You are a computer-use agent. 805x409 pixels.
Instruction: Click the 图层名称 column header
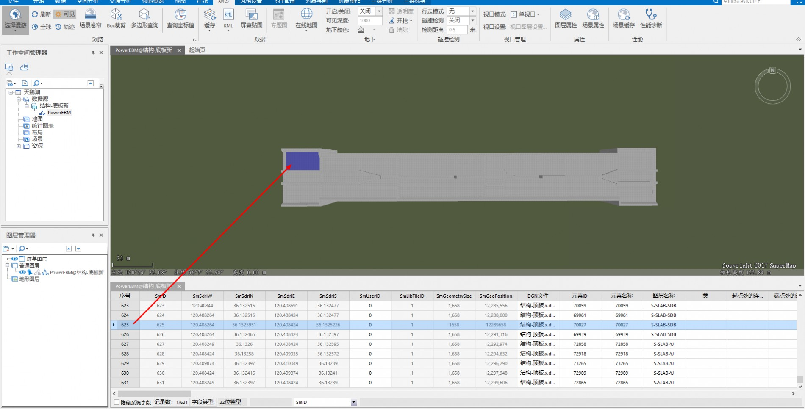tap(663, 296)
